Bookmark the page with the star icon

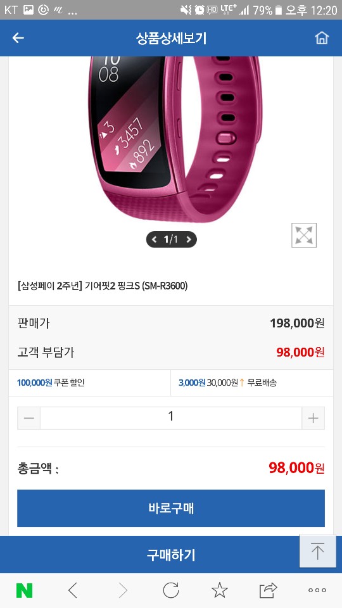tap(220, 590)
